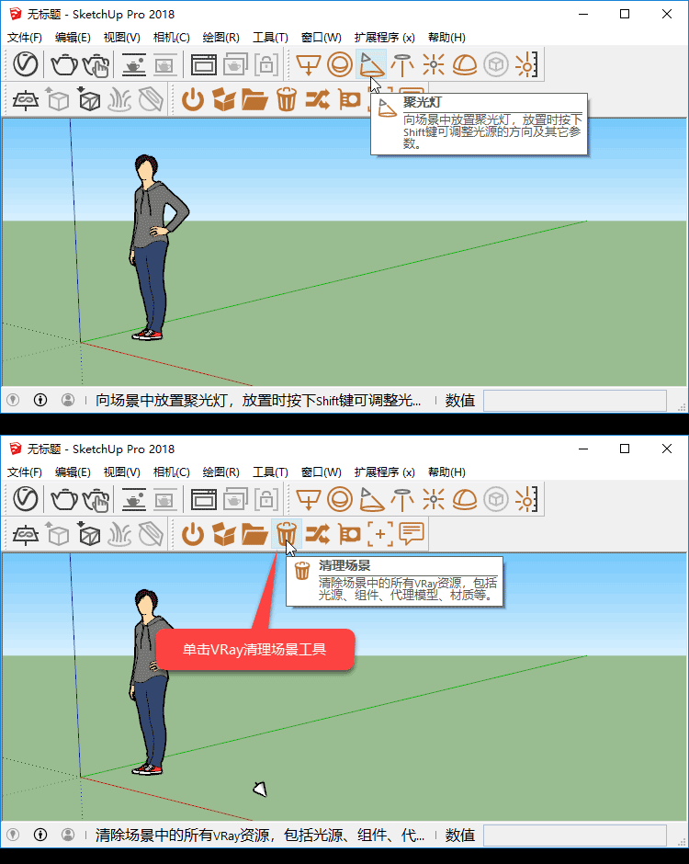Click render teapot icon in 清理场景 tooltip window
Screen dimensions: 689x864
point(64,499)
